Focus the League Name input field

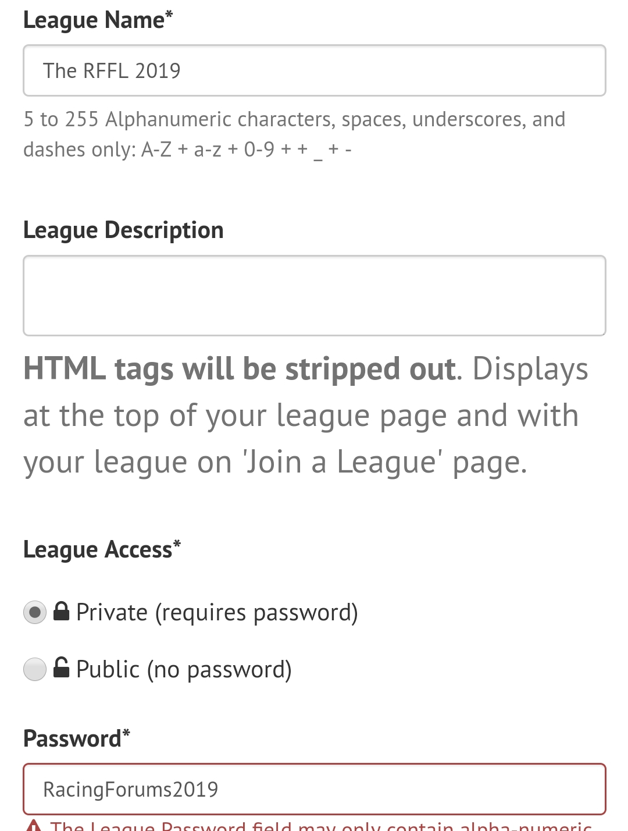[x=314, y=70]
